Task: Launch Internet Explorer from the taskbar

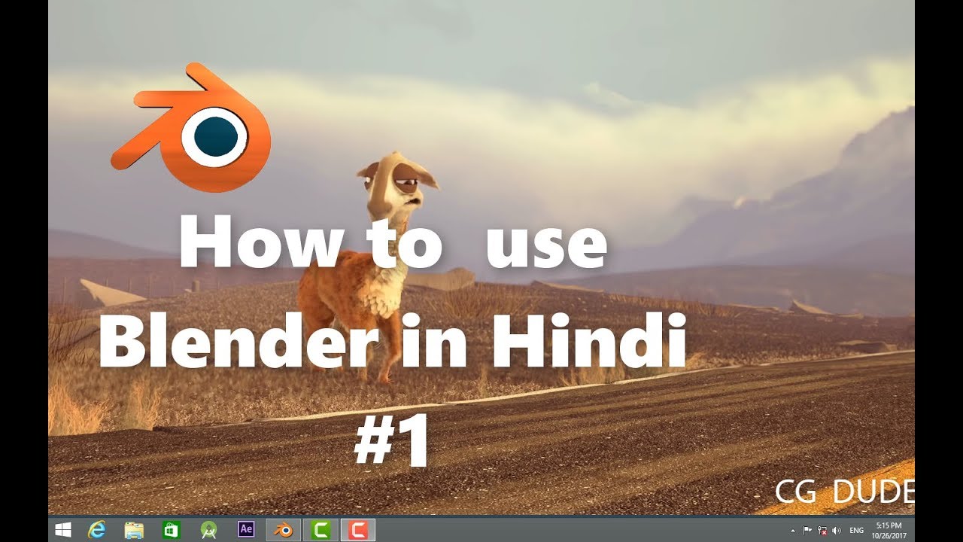Action: [x=96, y=530]
